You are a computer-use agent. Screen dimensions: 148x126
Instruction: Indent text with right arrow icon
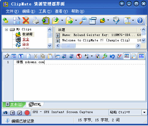tap(71, 56)
